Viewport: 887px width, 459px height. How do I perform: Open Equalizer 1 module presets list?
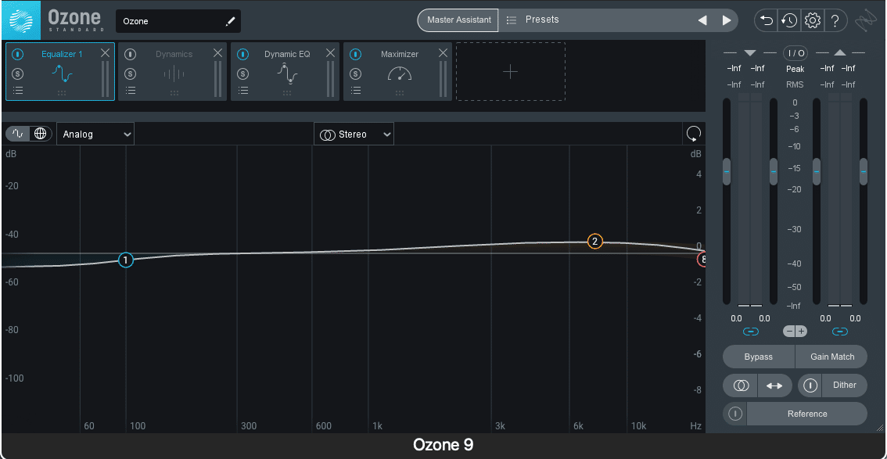coord(18,90)
